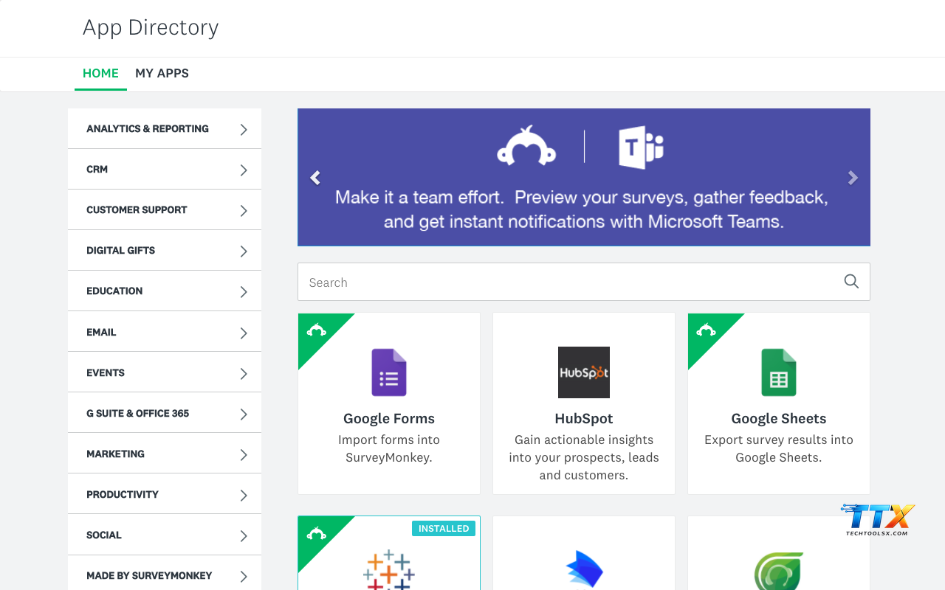Image resolution: width=945 pixels, height=590 pixels.
Task: Expand the Education category chevron
Action: point(244,292)
